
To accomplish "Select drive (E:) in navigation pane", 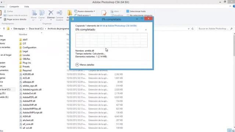I will tap(4, 97).
